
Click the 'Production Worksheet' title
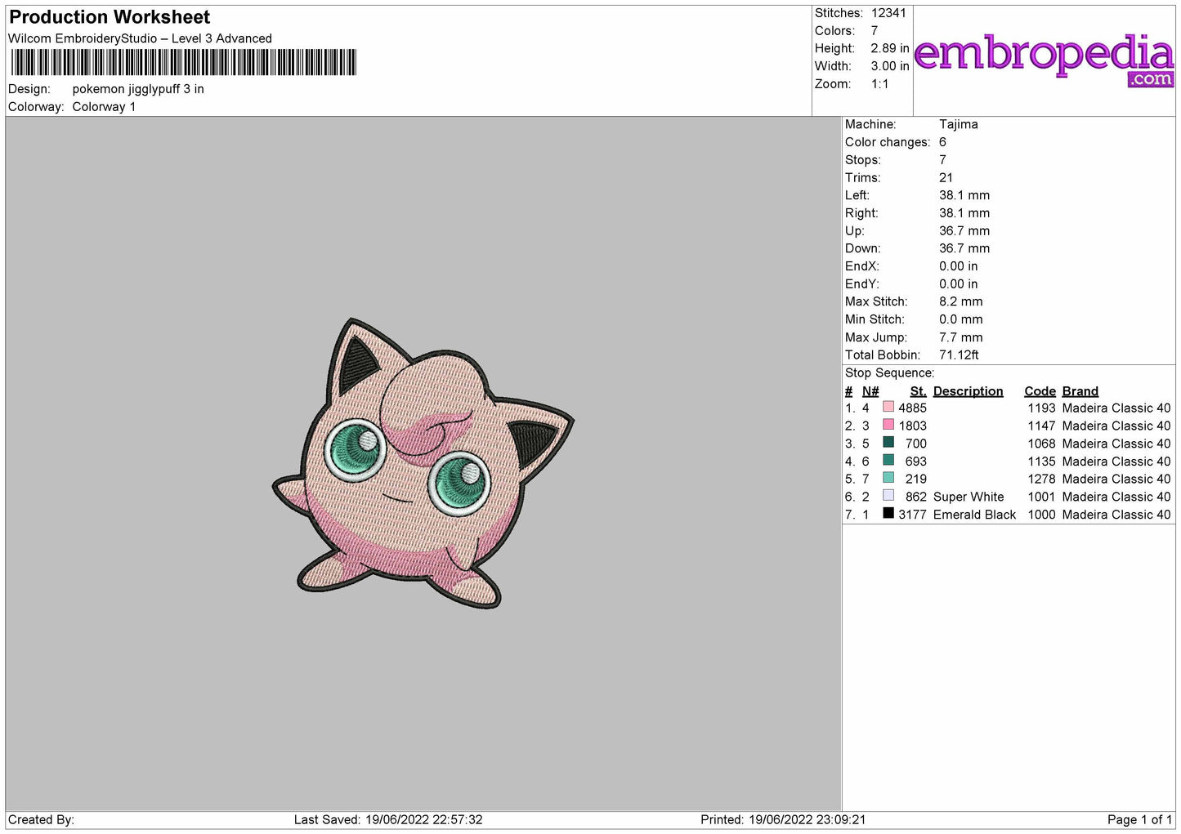click(110, 17)
